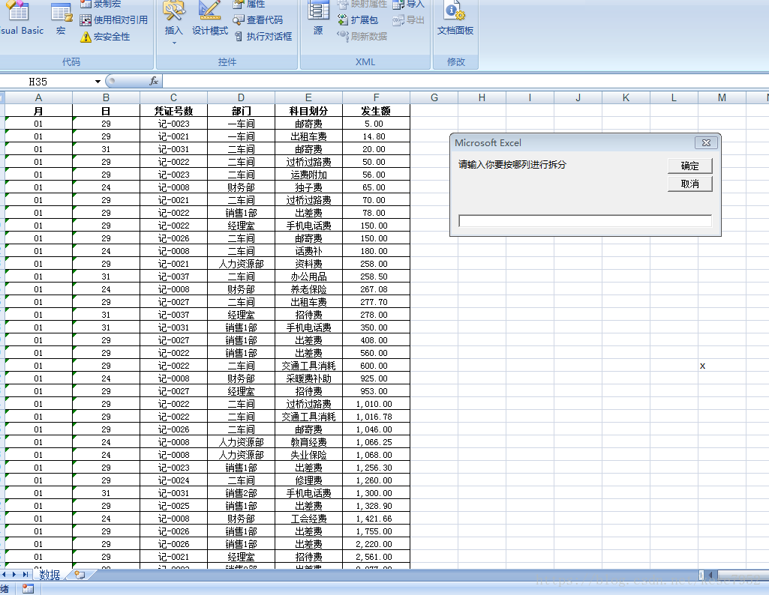Click the 宏 (Macros) icon

[60, 19]
